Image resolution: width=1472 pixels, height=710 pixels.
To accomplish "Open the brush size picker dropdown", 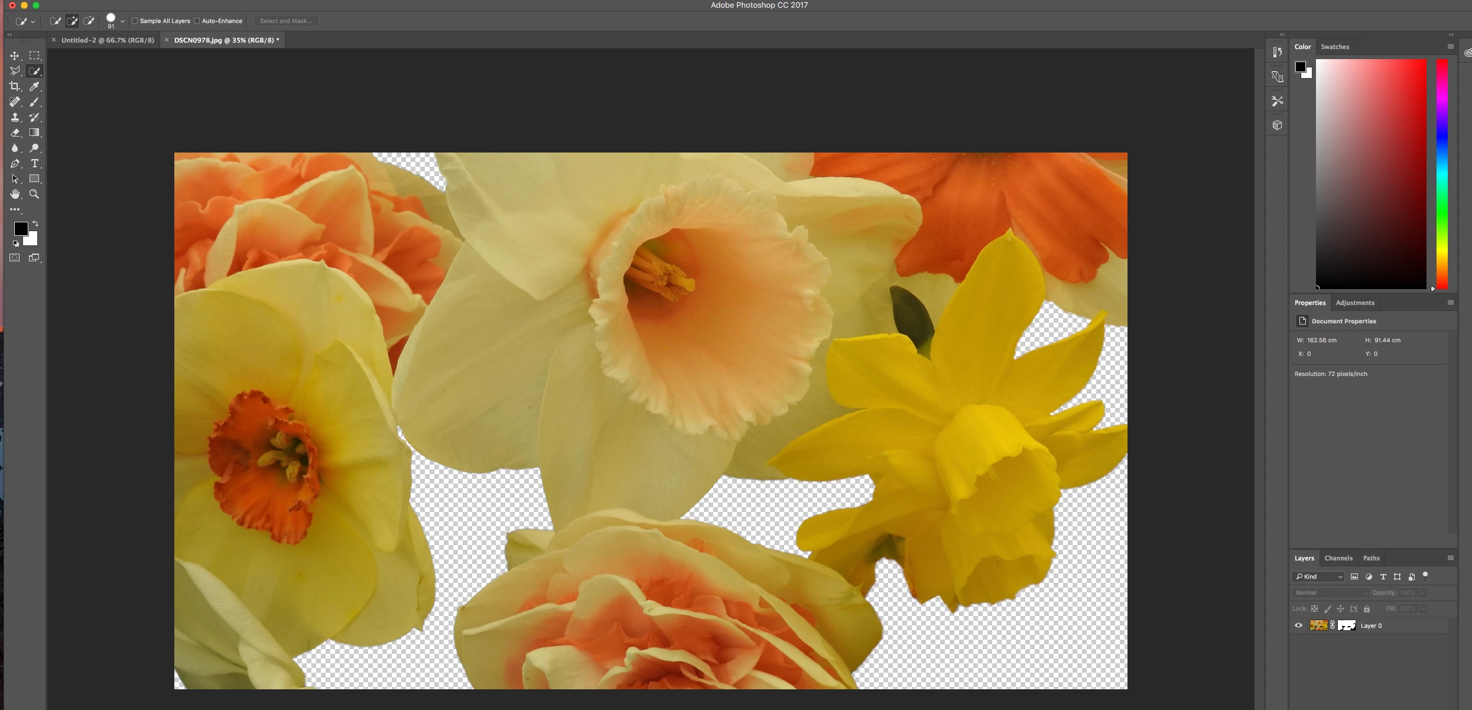I will pos(122,21).
